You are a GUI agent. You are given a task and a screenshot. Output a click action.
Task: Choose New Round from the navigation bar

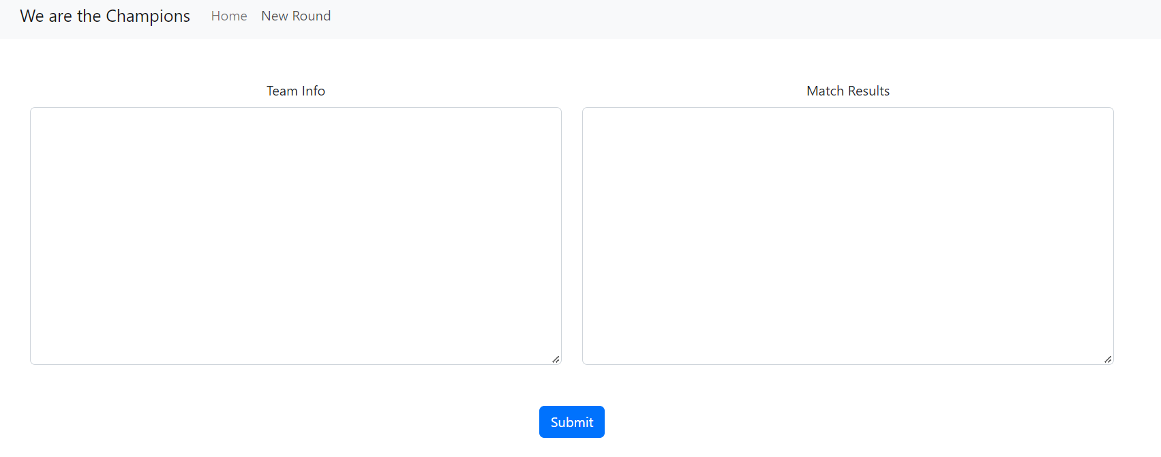coord(295,16)
